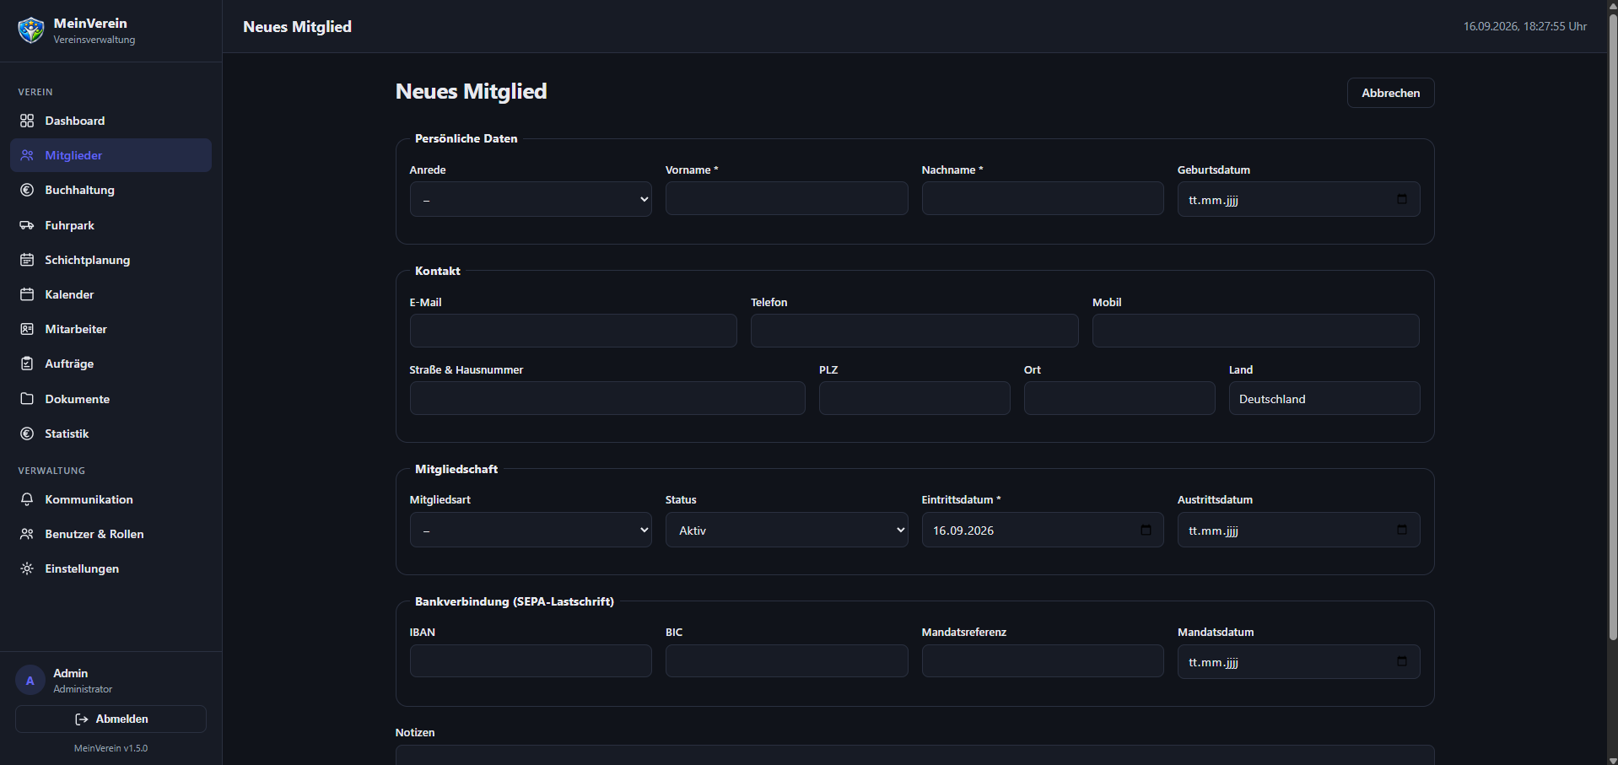The height and width of the screenshot is (765, 1618).
Task: Open Dokumente menu item
Action: 111,399
